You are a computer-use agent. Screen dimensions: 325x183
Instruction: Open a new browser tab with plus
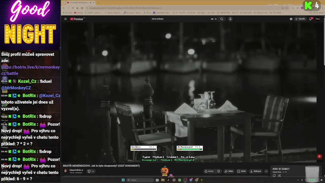tap(98, 3)
